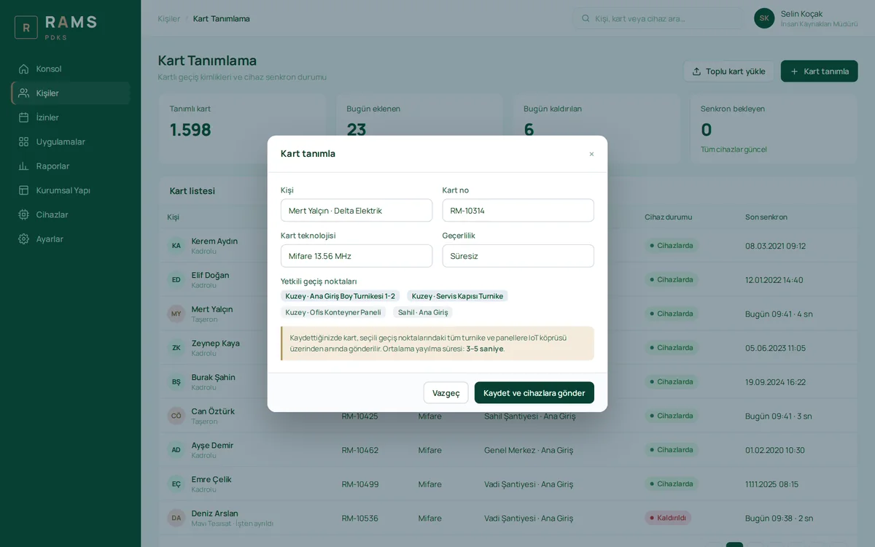The height and width of the screenshot is (547, 875).
Task: Click the Tüm cihazlar güncel text
Action: (734, 150)
